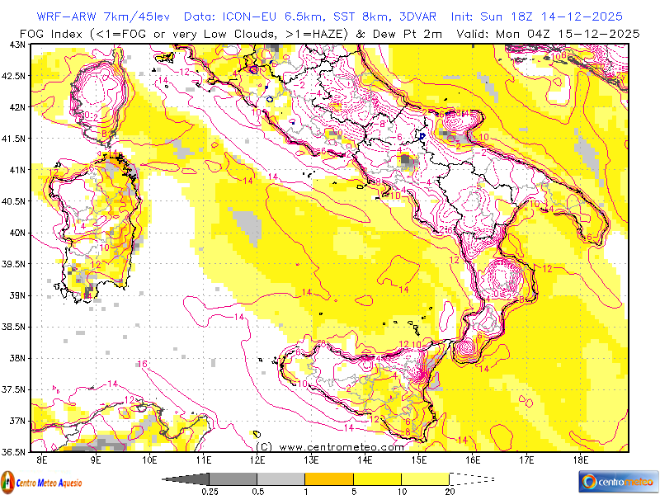
Task: Select the orange 1–5 legend swatch
Action: click(x=328, y=478)
